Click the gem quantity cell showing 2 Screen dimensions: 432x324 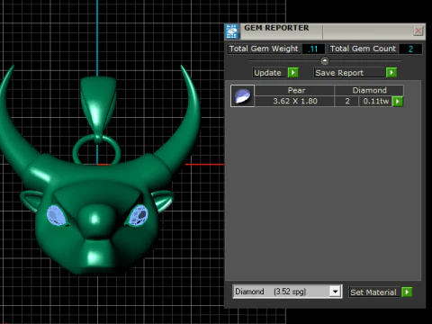[x=346, y=101]
